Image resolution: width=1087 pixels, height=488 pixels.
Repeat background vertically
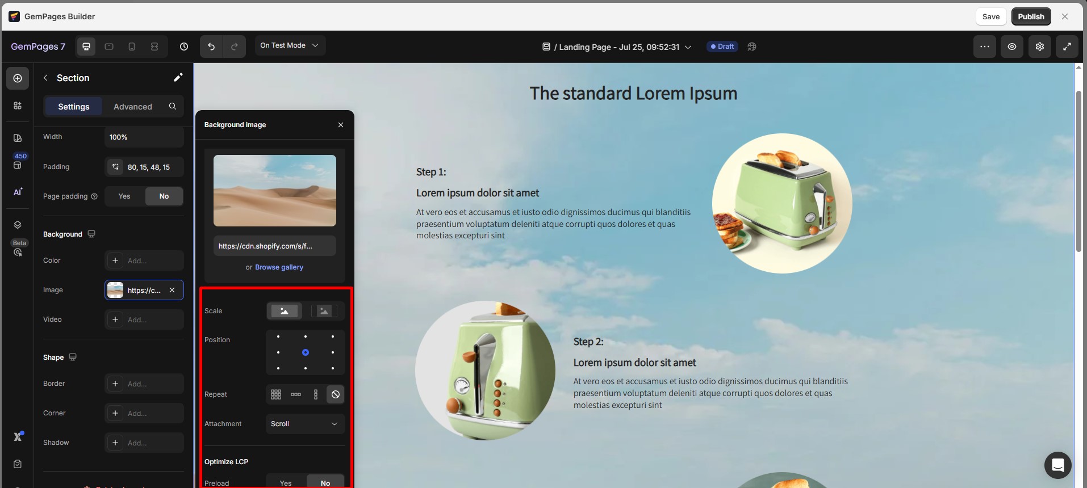316,394
